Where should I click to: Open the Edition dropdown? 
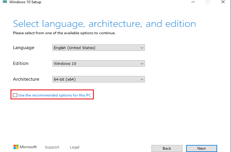pos(99,63)
